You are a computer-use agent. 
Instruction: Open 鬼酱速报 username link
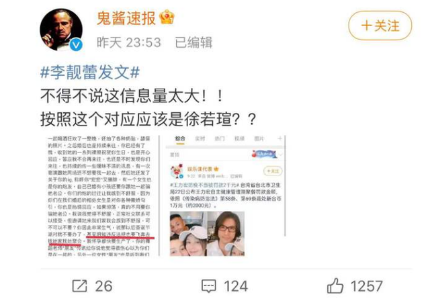[x=126, y=18]
